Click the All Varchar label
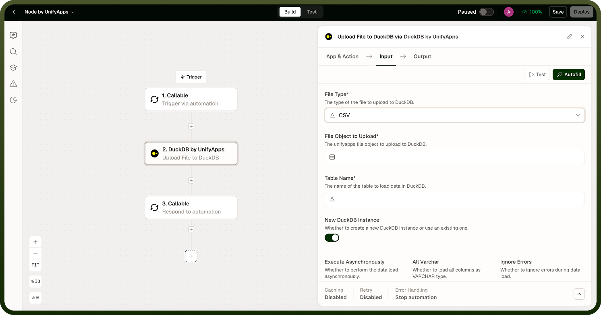This screenshot has height=315, width=601. pos(426,262)
